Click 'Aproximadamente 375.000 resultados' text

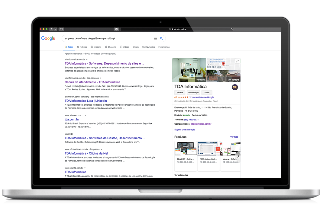(90, 54)
